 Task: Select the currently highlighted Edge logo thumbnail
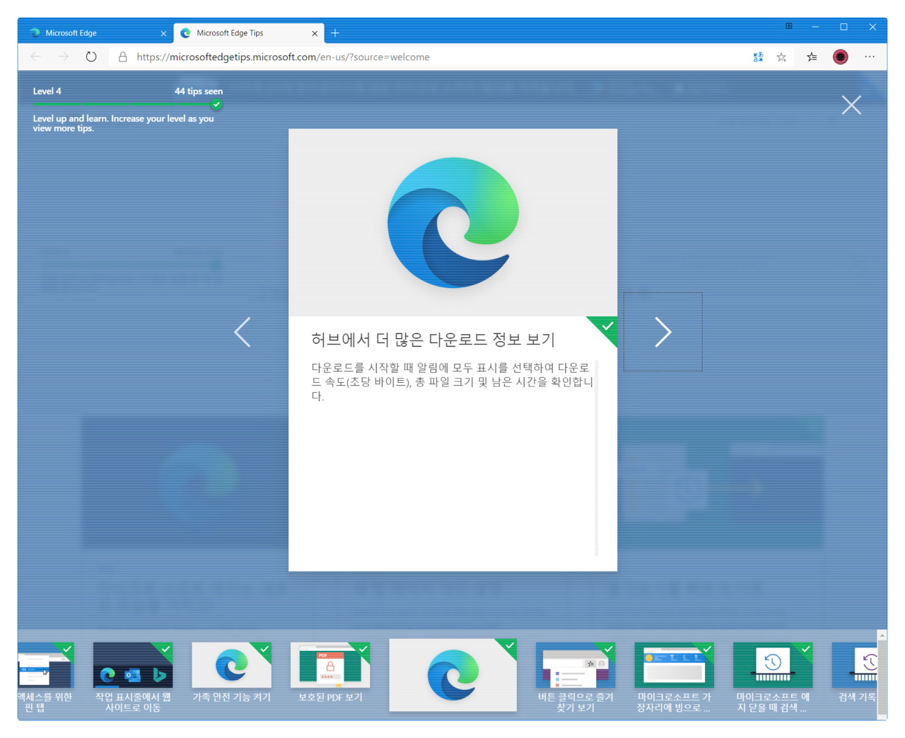point(452,675)
